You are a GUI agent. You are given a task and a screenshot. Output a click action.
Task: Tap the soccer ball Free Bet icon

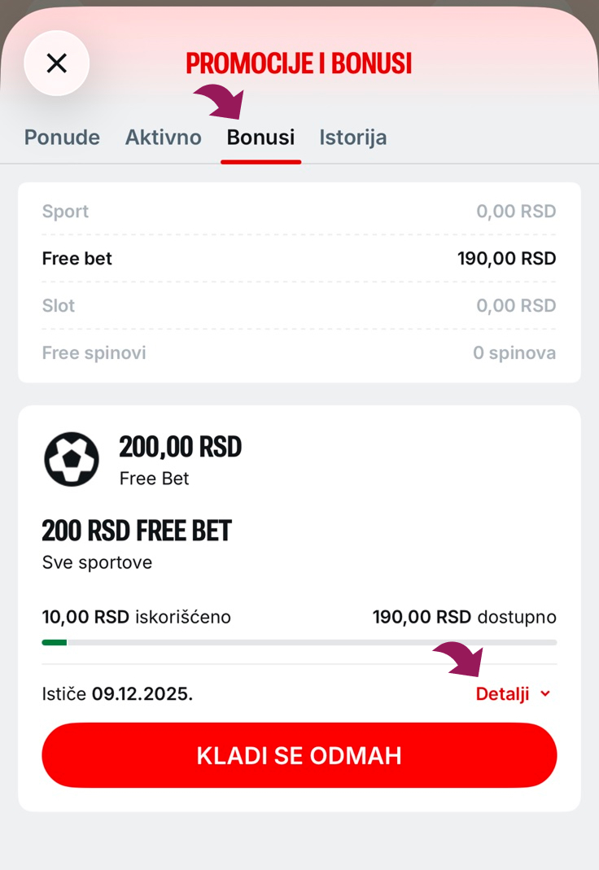pos(72,459)
